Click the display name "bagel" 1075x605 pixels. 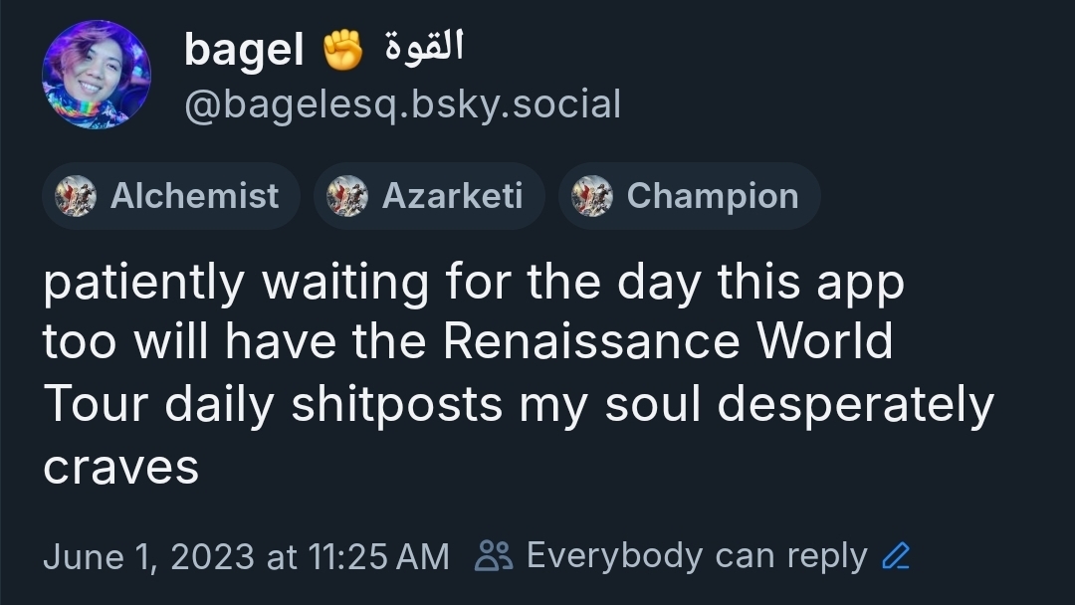(x=244, y=50)
